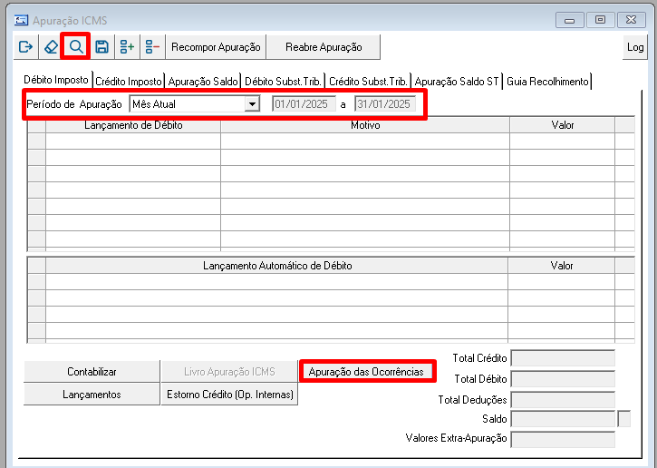
Task: Click the remove row minus icon
Action: coord(151,46)
